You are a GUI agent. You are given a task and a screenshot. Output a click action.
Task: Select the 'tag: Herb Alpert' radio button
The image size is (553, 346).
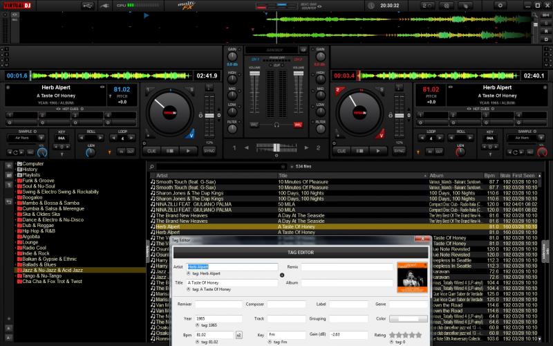pos(189,273)
